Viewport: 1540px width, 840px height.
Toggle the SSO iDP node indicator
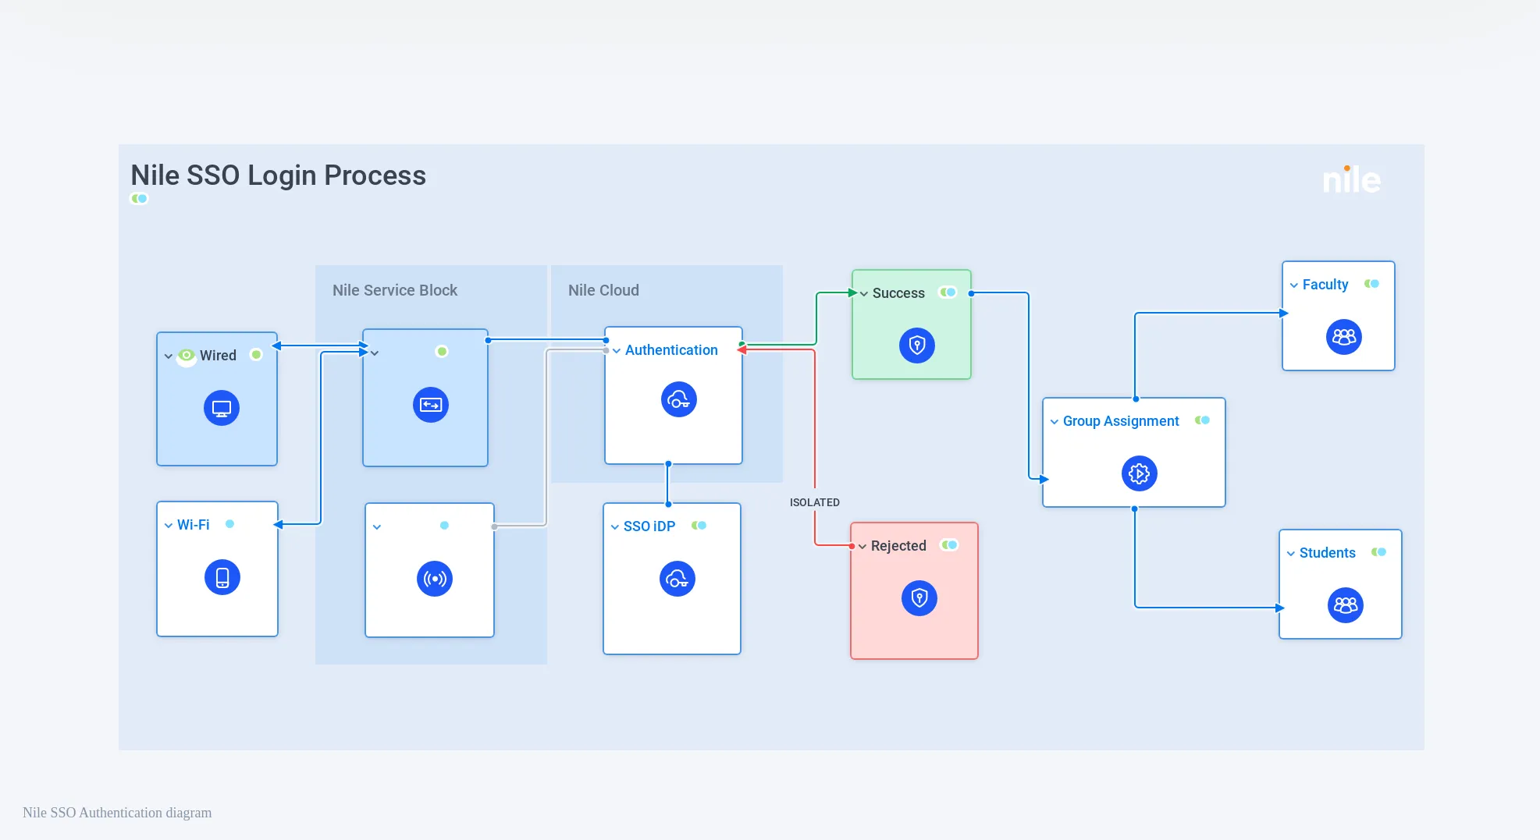point(699,526)
